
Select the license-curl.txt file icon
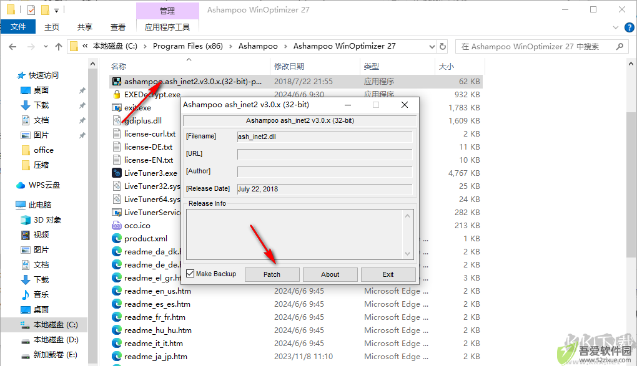tap(117, 134)
